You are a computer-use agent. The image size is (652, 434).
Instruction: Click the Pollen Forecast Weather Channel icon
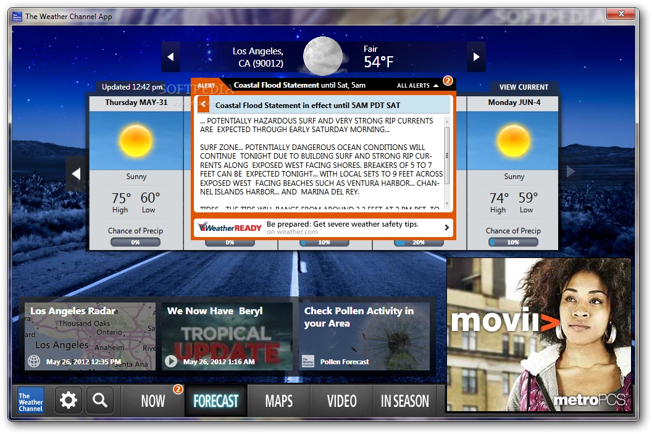point(308,361)
